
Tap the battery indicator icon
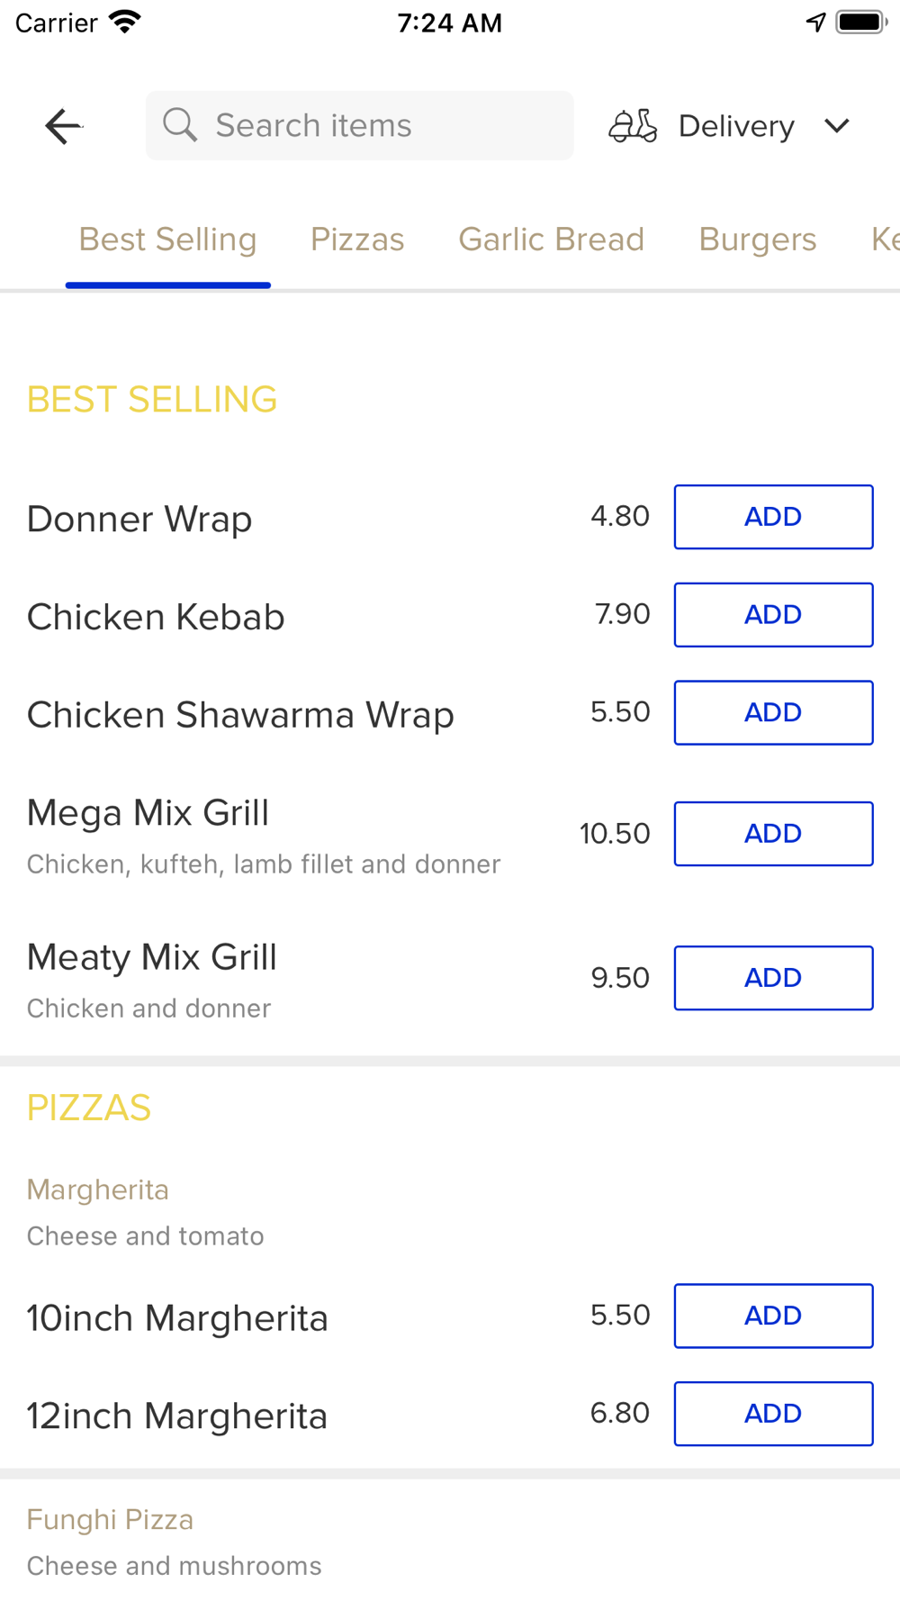click(x=861, y=22)
